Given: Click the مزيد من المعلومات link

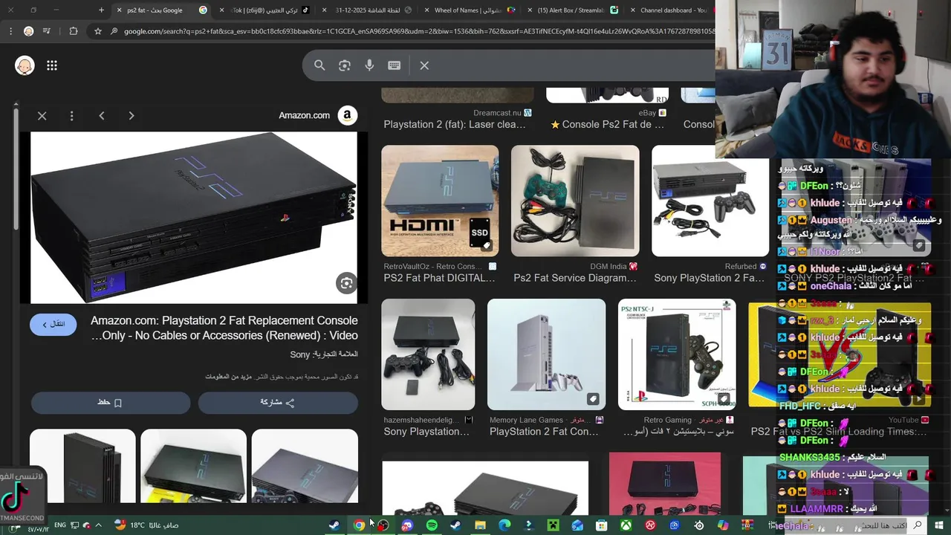Looking at the screenshot, I should click(x=228, y=377).
